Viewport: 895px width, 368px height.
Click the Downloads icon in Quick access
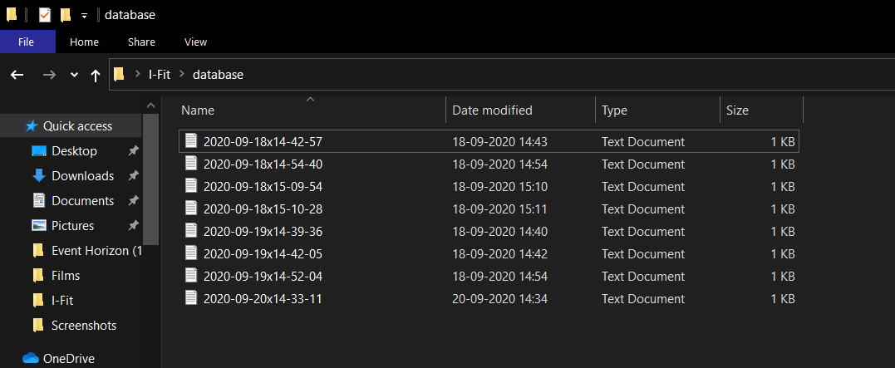tap(38, 176)
